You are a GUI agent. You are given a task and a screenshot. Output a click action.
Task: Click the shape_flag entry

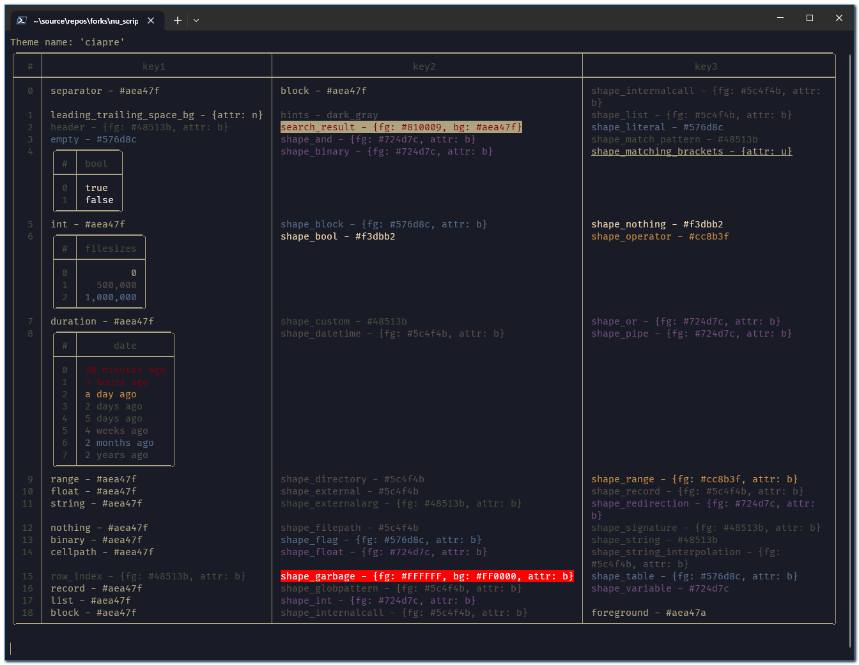click(381, 540)
